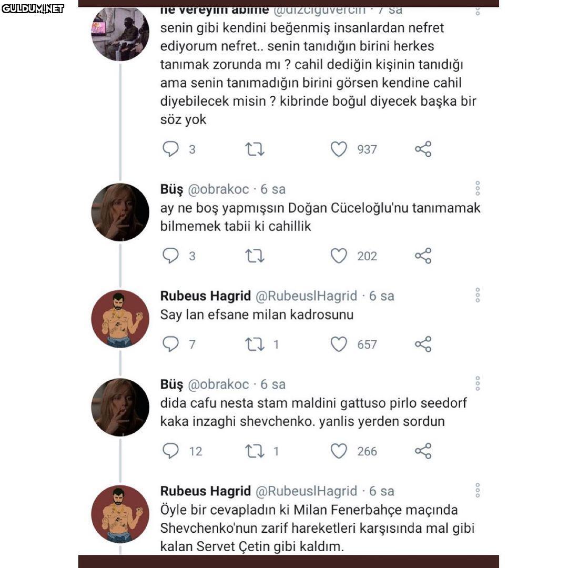Like the tweet with 937 likes
Viewport: 568px width, 568px height.
[x=339, y=149]
